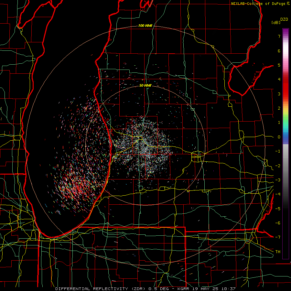The width and height of the screenshot is (291, 291).
Task: Click the 1 value on the dB scale
Action: pyautogui.click(x=279, y=123)
